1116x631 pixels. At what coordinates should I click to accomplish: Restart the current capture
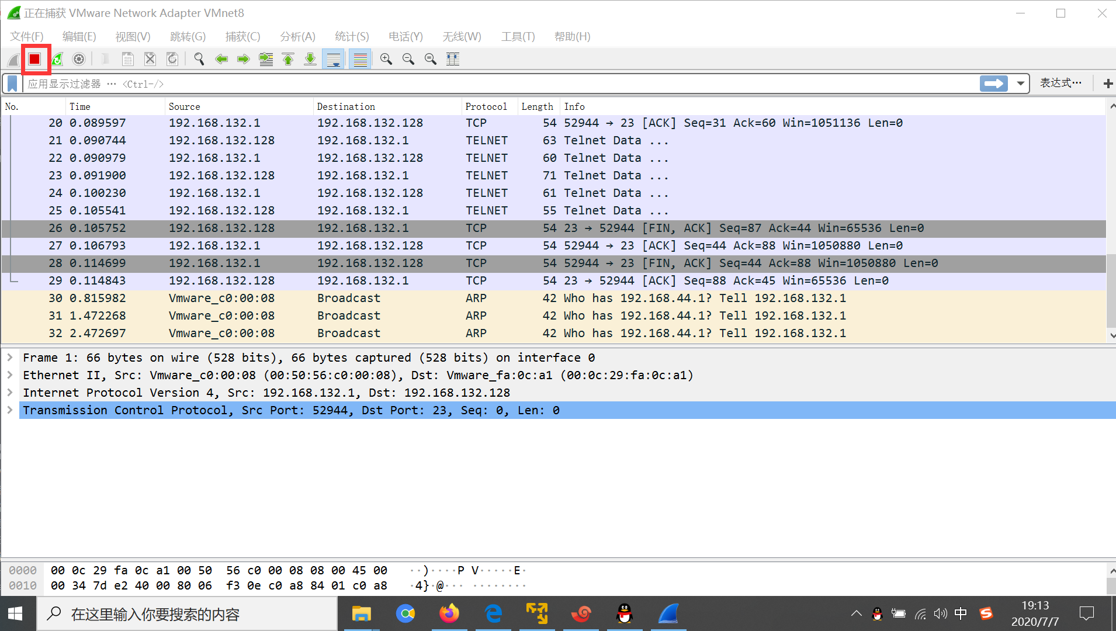point(57,58)
